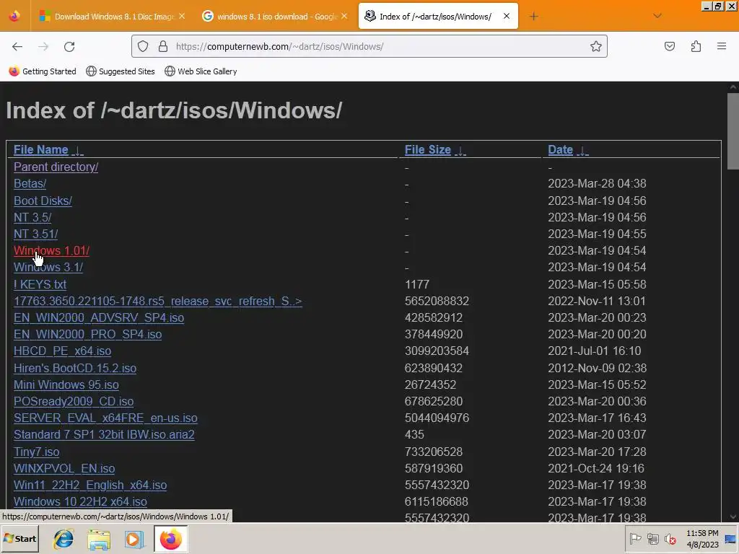Open the Boot Disks/ folder
The height and width of the screenshot is (554, 739).
click(43, 201)
